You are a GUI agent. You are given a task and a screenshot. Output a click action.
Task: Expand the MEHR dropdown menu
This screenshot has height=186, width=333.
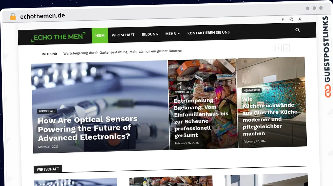pos(173,34)
